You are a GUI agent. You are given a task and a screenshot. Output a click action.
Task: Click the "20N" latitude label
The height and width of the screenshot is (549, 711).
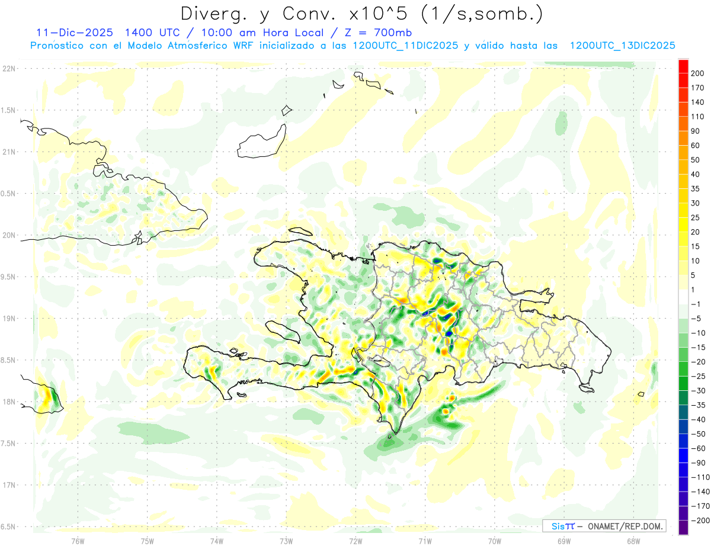tap(8, 235)
